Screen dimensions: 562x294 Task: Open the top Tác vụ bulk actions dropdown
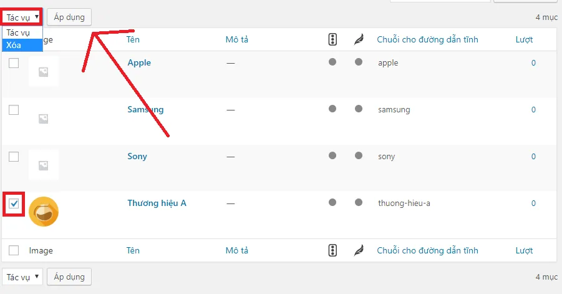[22, 17]
